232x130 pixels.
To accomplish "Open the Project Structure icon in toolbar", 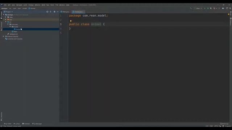I will [223, 8].
